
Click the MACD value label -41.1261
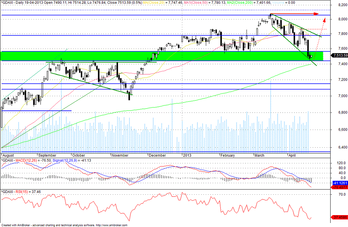[x=340, y=183]
